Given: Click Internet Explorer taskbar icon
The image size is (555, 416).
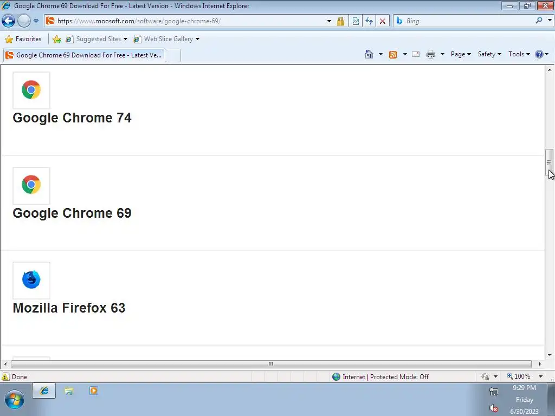Looking at the screenshot, I should click(44, 391).
